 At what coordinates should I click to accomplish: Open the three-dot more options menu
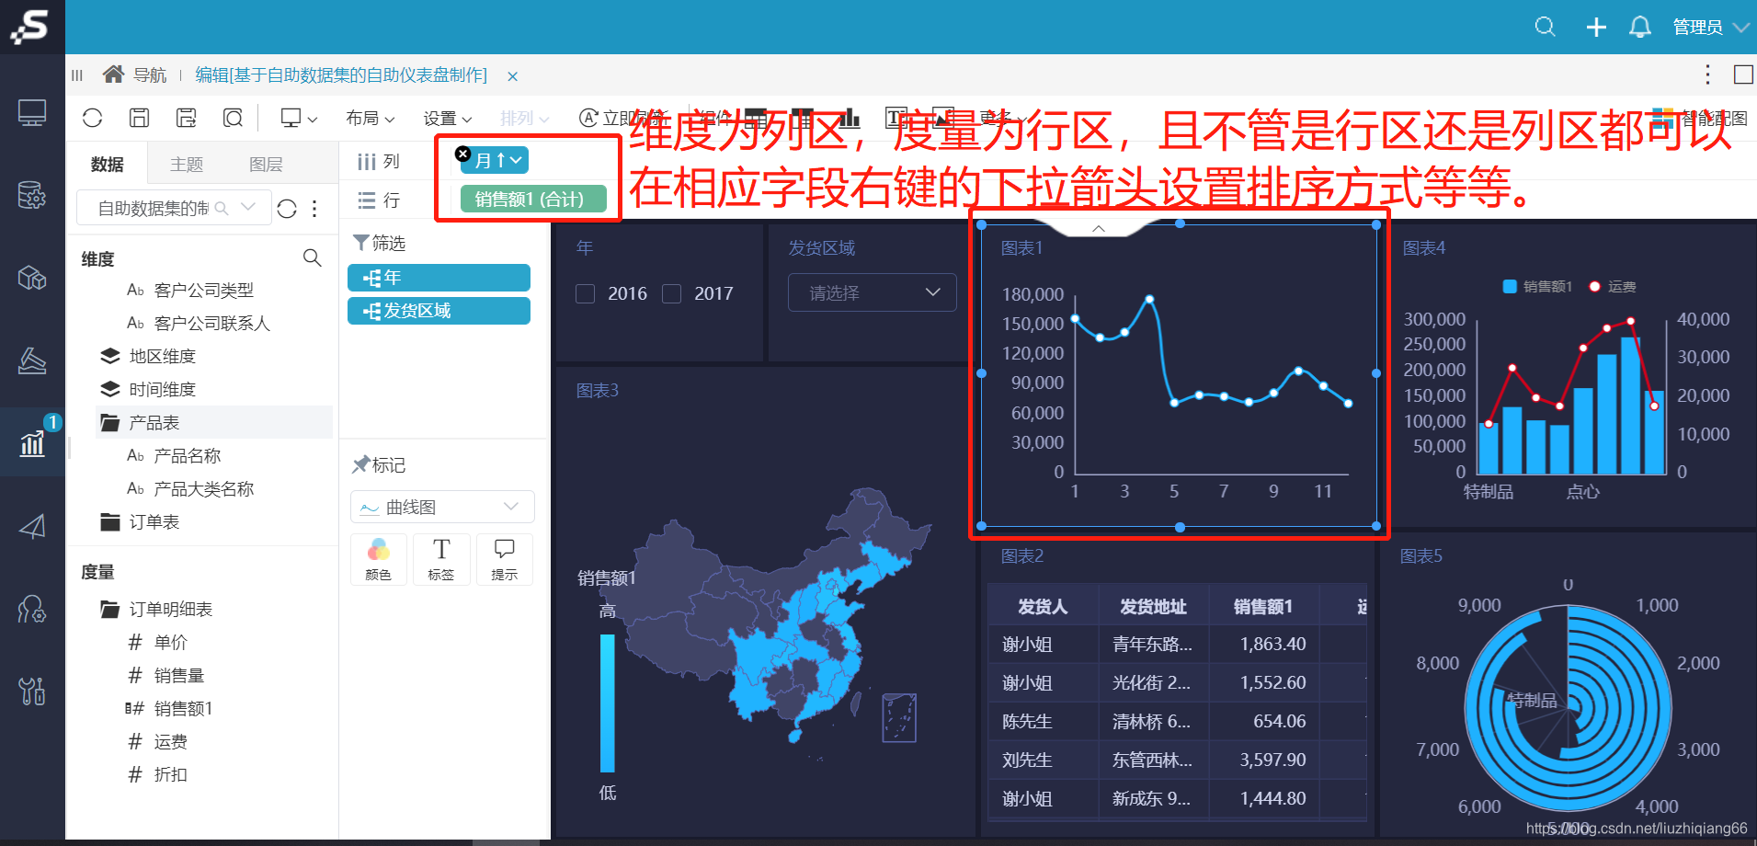(1707, 74)
